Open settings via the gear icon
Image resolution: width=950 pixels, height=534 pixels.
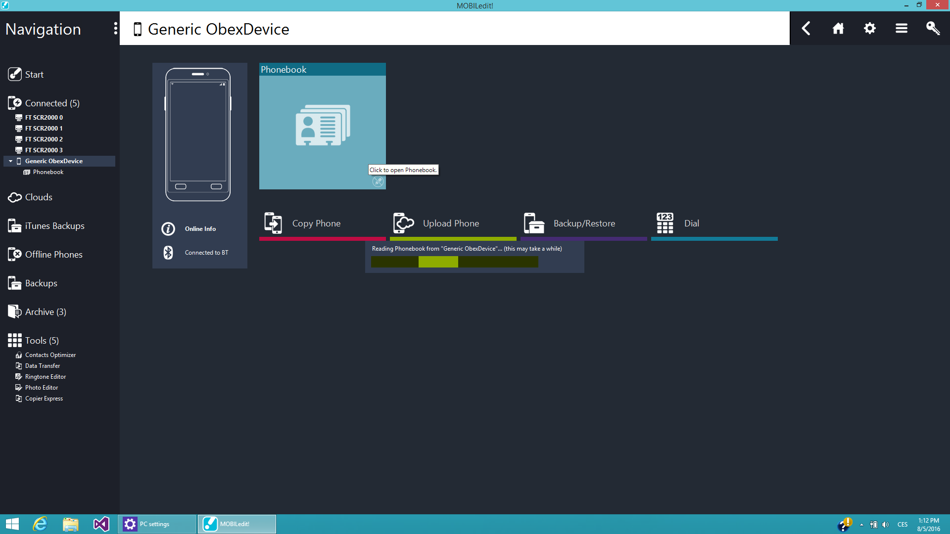pos(869,28)
